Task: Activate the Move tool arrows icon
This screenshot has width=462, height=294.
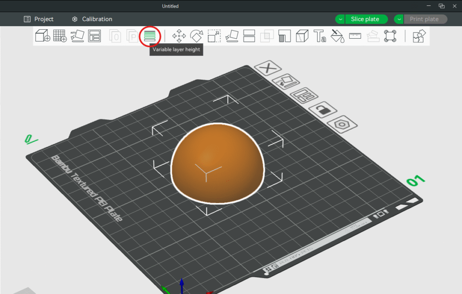Action: (x=179, y=36)
